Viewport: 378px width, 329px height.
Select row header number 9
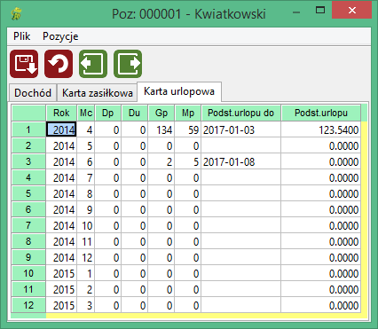point(28,257)
